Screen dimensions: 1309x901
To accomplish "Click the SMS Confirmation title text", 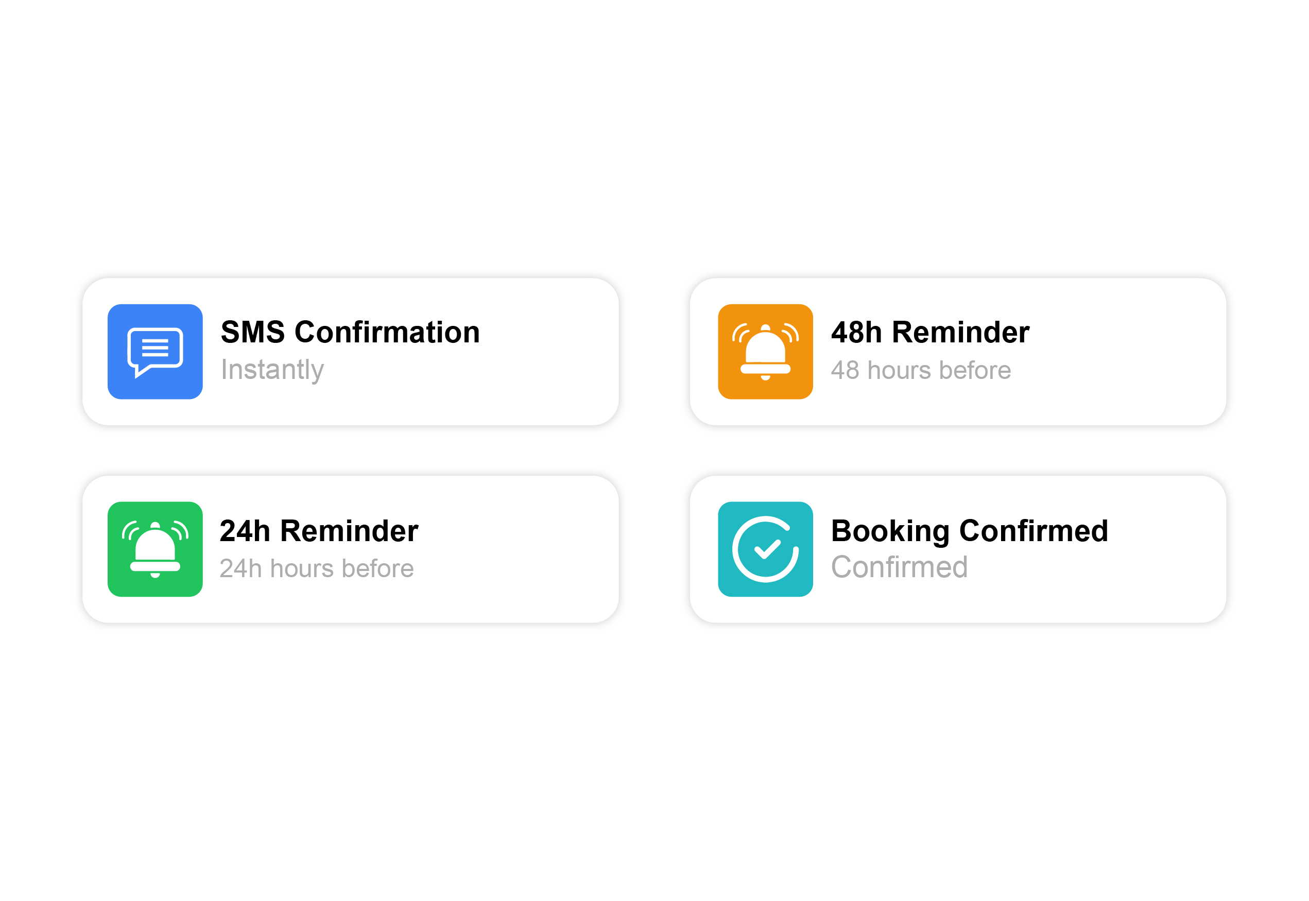I will [350, 332].
